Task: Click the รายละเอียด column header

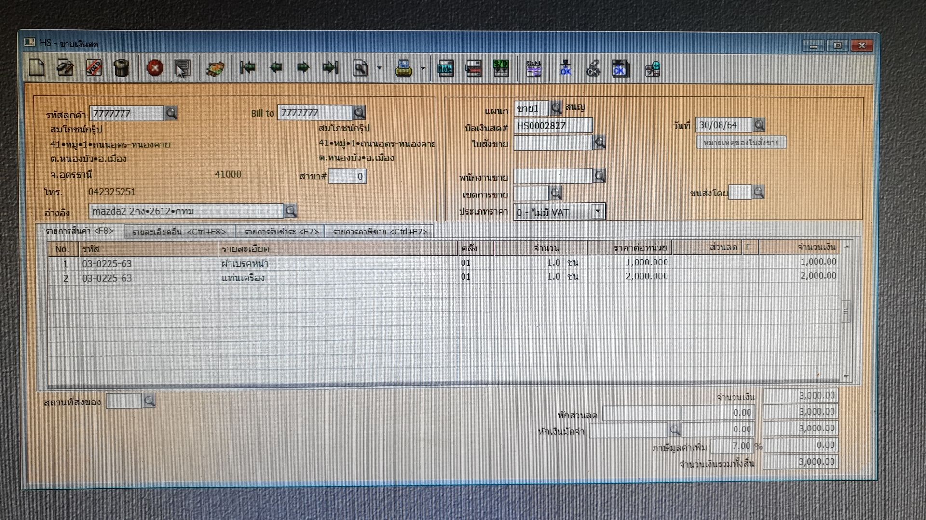Action: tap(338, 248)
